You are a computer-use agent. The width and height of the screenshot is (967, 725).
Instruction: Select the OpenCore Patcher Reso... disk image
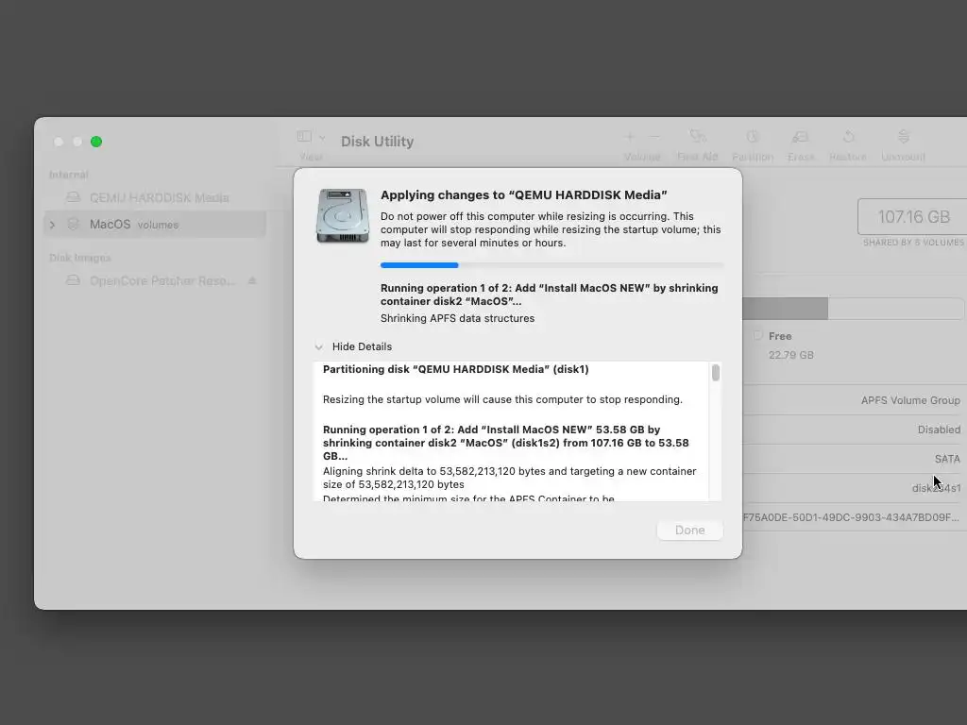(154, 281)
